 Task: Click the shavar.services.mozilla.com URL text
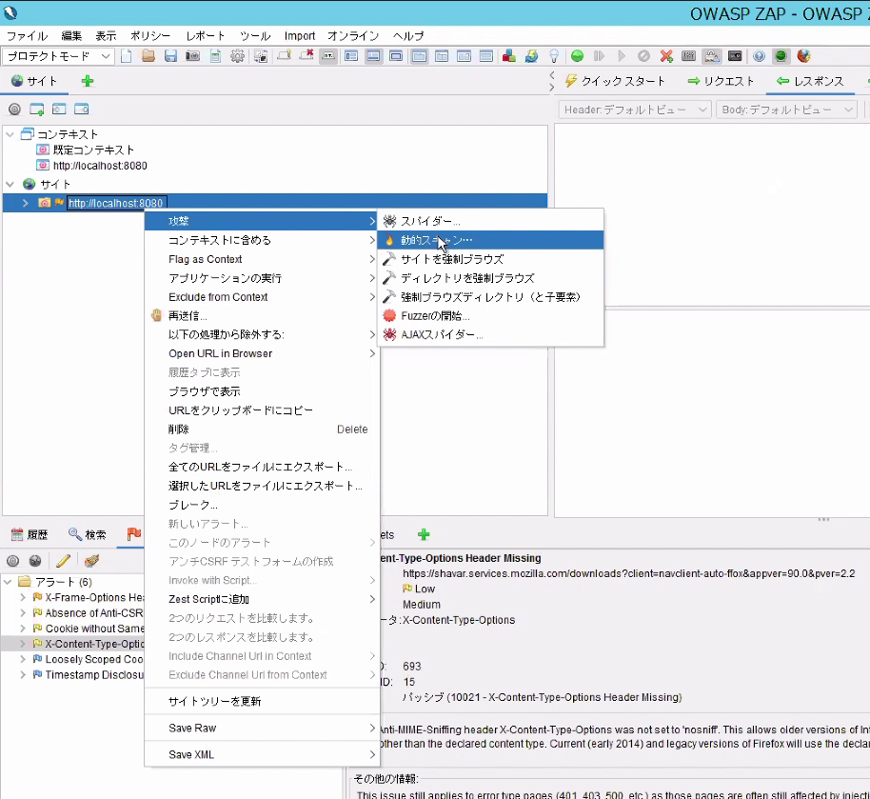628,573
